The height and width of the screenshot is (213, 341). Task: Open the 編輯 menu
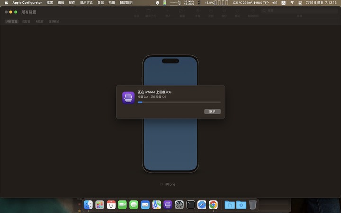click(x=61, y=3)
